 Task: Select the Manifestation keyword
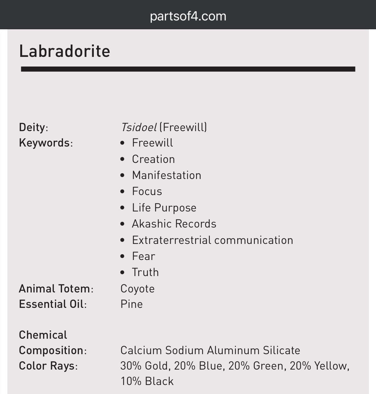pos(166,175)
